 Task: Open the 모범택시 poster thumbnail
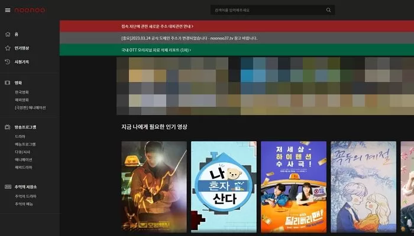[x=154, y=187]
